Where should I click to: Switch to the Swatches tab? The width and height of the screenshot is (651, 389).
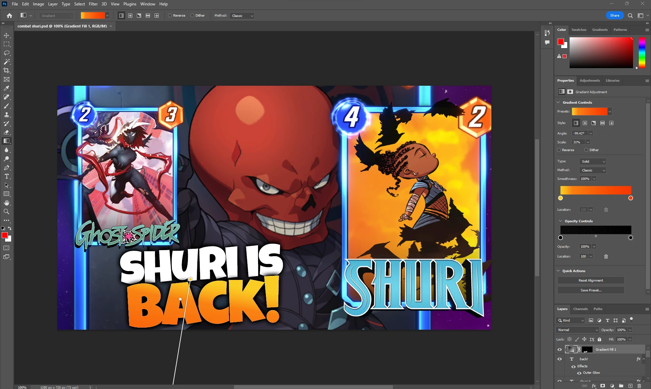pos(579,30)
